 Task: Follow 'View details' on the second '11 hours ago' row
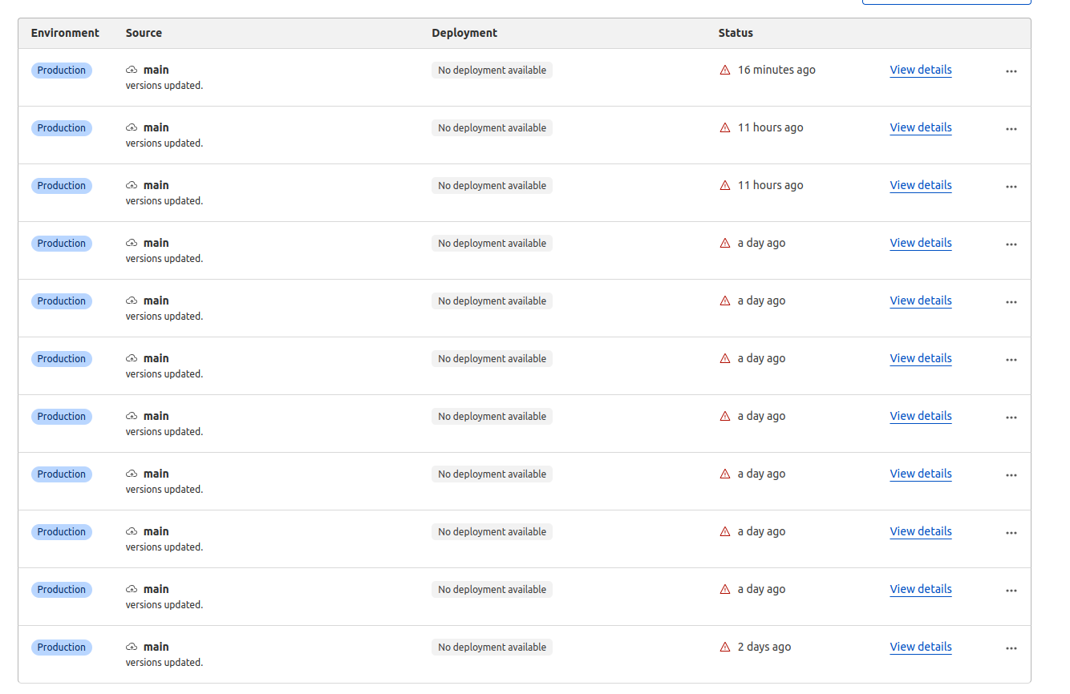tap(921, 185)
